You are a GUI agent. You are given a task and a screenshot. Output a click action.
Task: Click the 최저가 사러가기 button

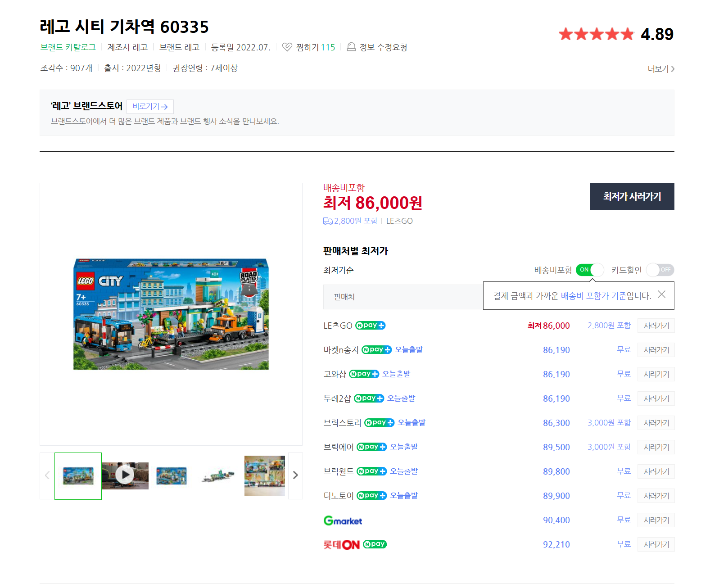[632, 196]
